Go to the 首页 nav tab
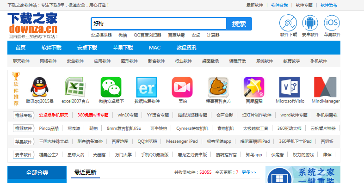Screen dimensions: 364x183 pyautogui.click(x=21, y=48)
